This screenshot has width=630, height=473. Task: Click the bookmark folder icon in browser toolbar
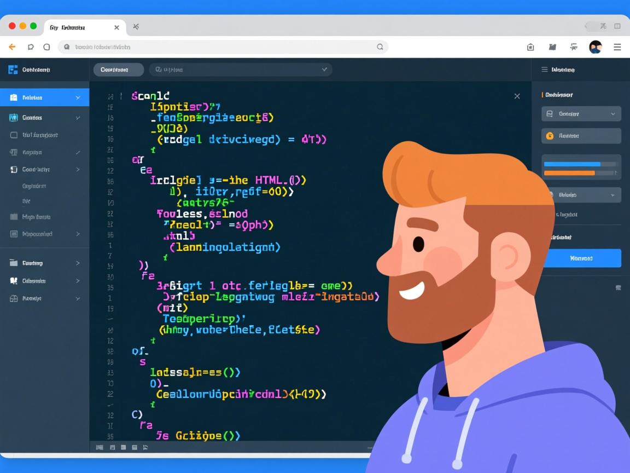pos(552,47)
